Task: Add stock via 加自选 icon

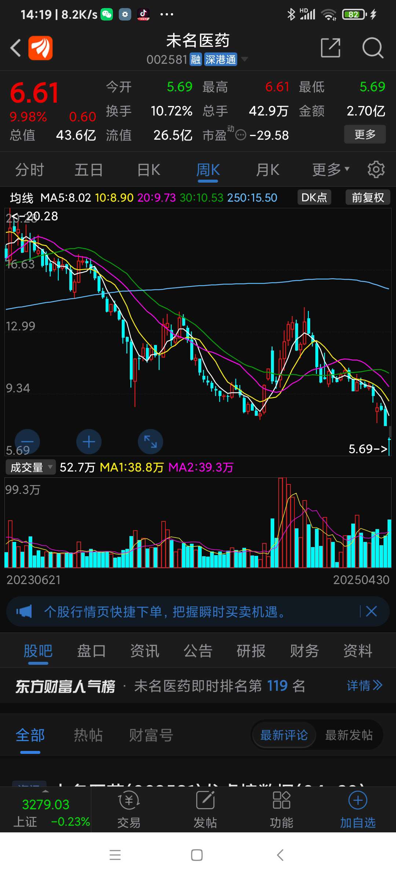Action: pos(358,810)
